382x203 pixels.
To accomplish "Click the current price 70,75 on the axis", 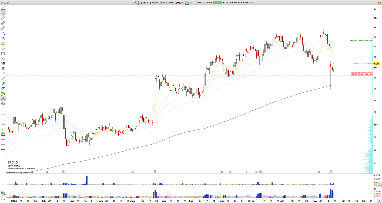I will click(x=376, y=64).
